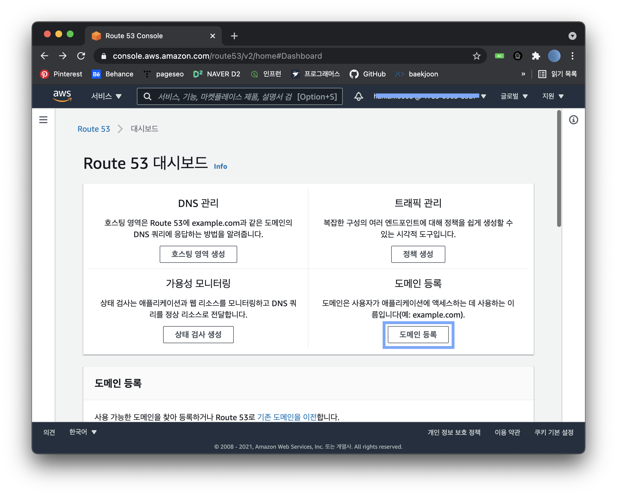Open Chrome three-dot menu

coord(572,56)
